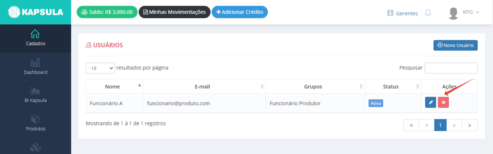Open the Gerentes link
This screenshot has width=493, height=154.
(x=402, y=13)
